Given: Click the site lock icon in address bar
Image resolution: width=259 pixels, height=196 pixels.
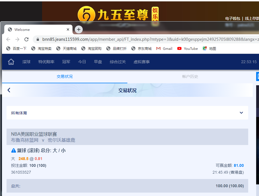Looking at the screenshot, I should (37, 39).
